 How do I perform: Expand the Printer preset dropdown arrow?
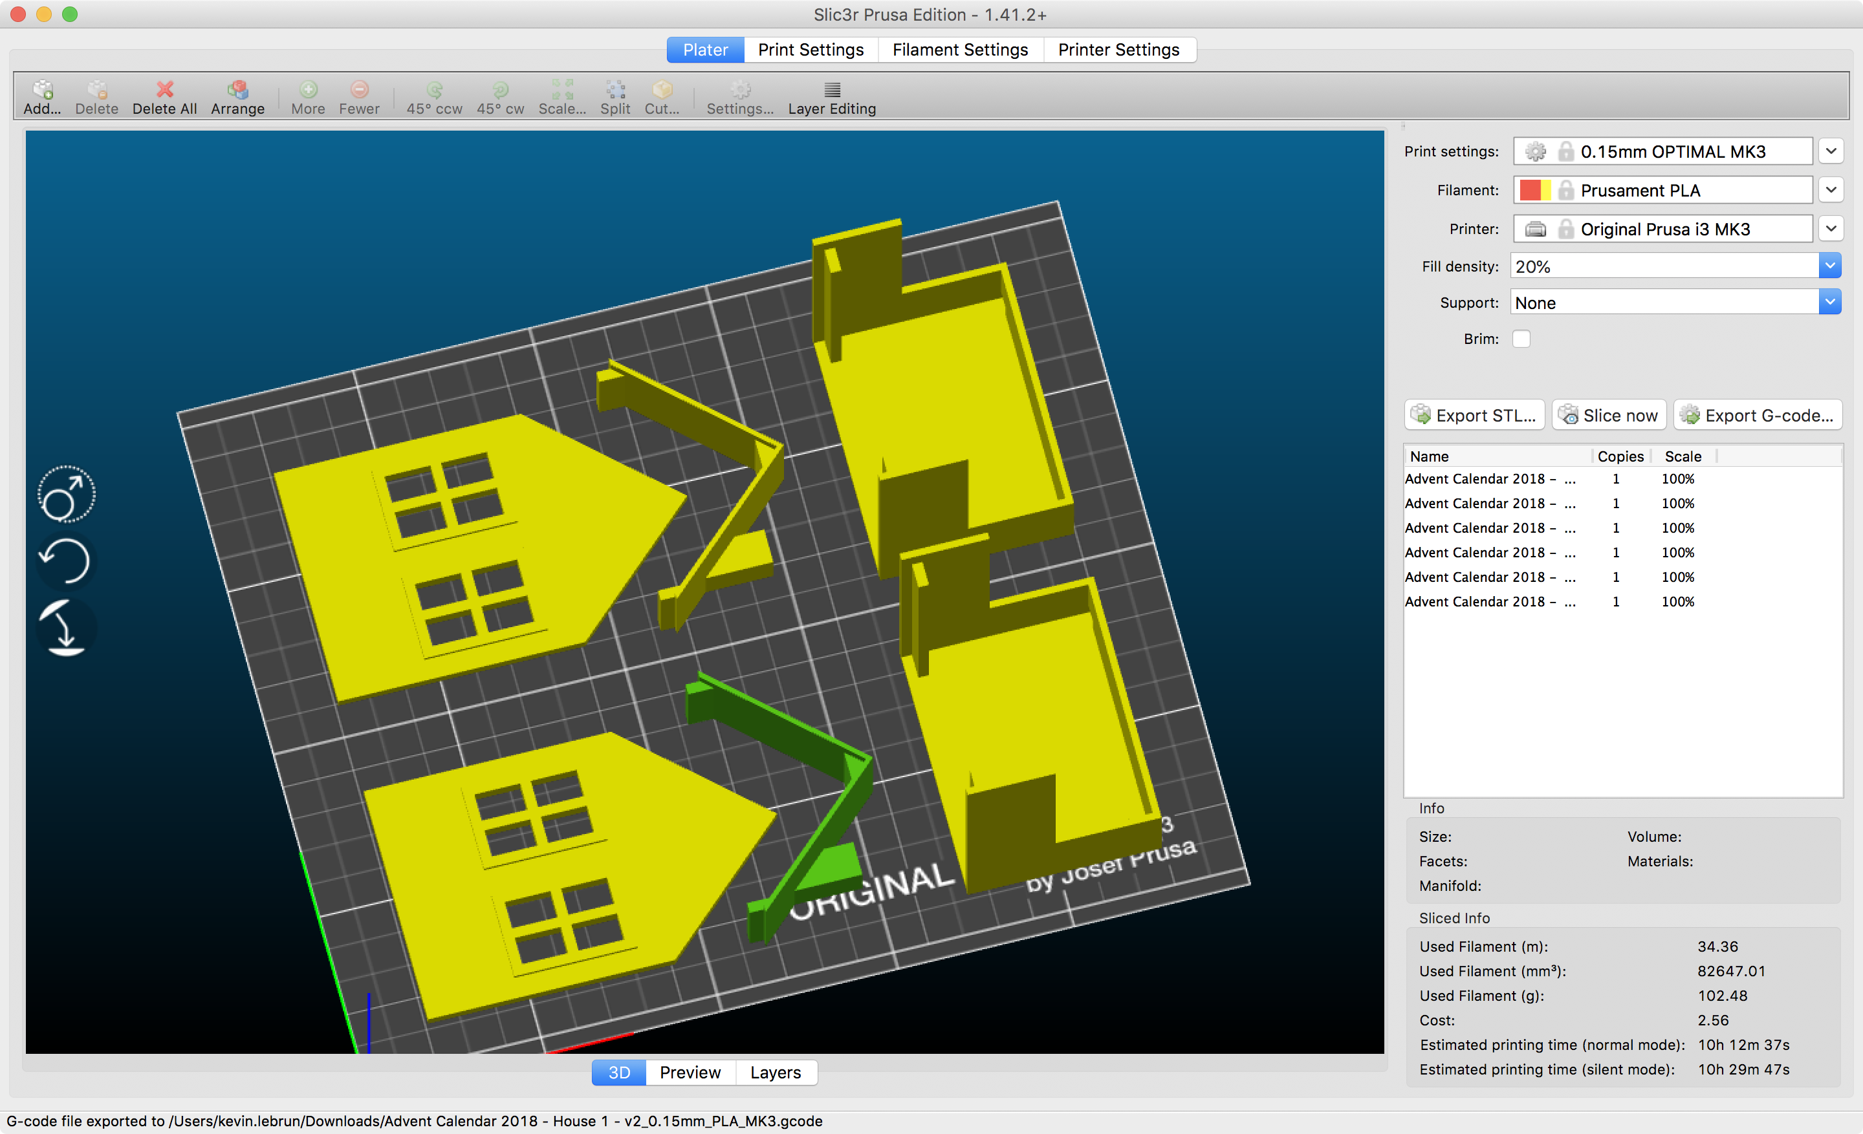click(1831, 228)
